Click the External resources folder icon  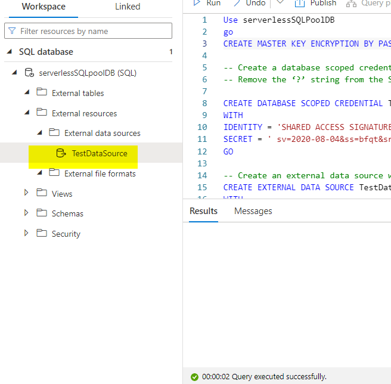coord(42,113)
